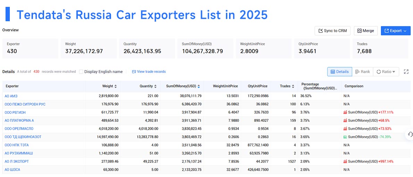Select the +997.14% comparison value
This screenshot has height=177, width=413.
[386, 161]
